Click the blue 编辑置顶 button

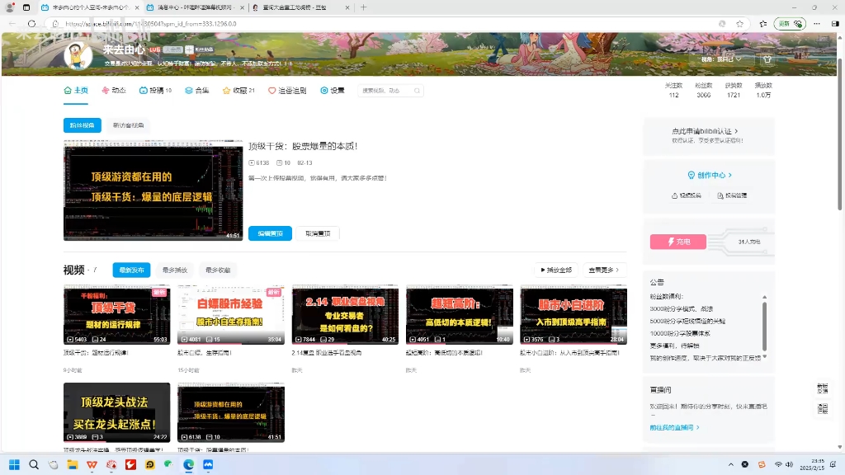(x=270, y=233)
